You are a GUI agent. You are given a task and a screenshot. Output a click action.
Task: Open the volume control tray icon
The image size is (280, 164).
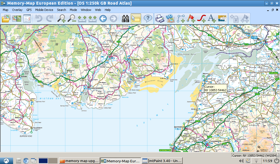(241, 161)
